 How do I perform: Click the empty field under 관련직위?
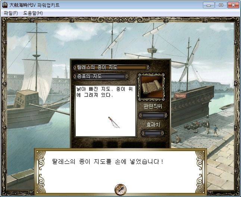(x=153, y=115)
